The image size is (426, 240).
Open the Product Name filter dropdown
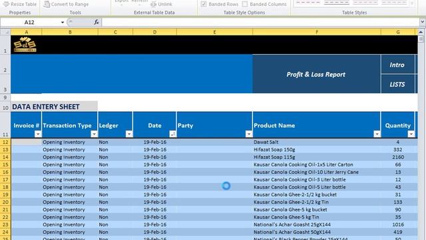[x=377, y=134]
